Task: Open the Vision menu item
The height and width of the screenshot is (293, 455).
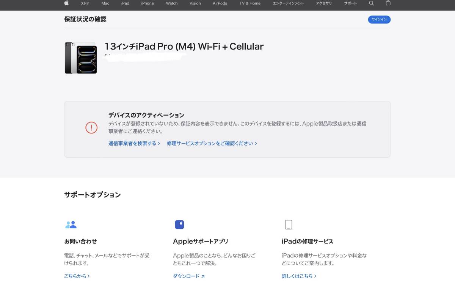Action: tap(195, 3)
